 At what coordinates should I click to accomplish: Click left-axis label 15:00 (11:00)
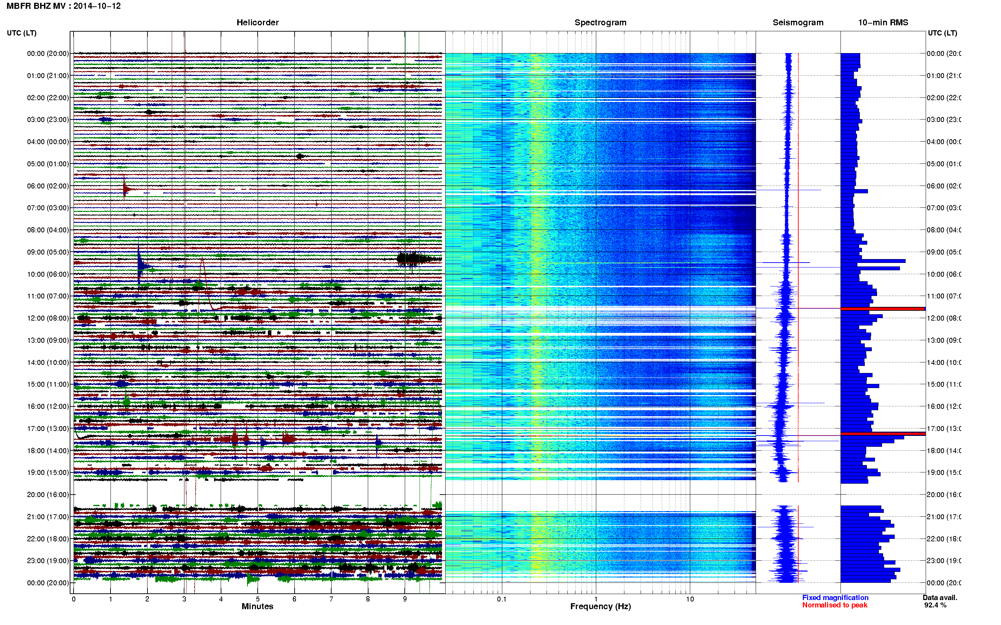(x=48, y=384)
